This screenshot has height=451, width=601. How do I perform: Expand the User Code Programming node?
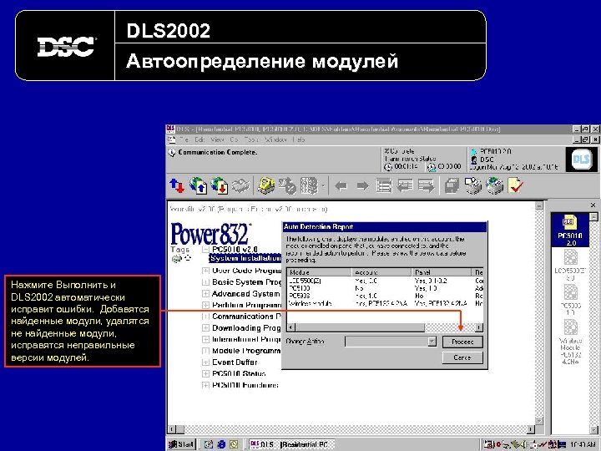click(x=205, y=271)
